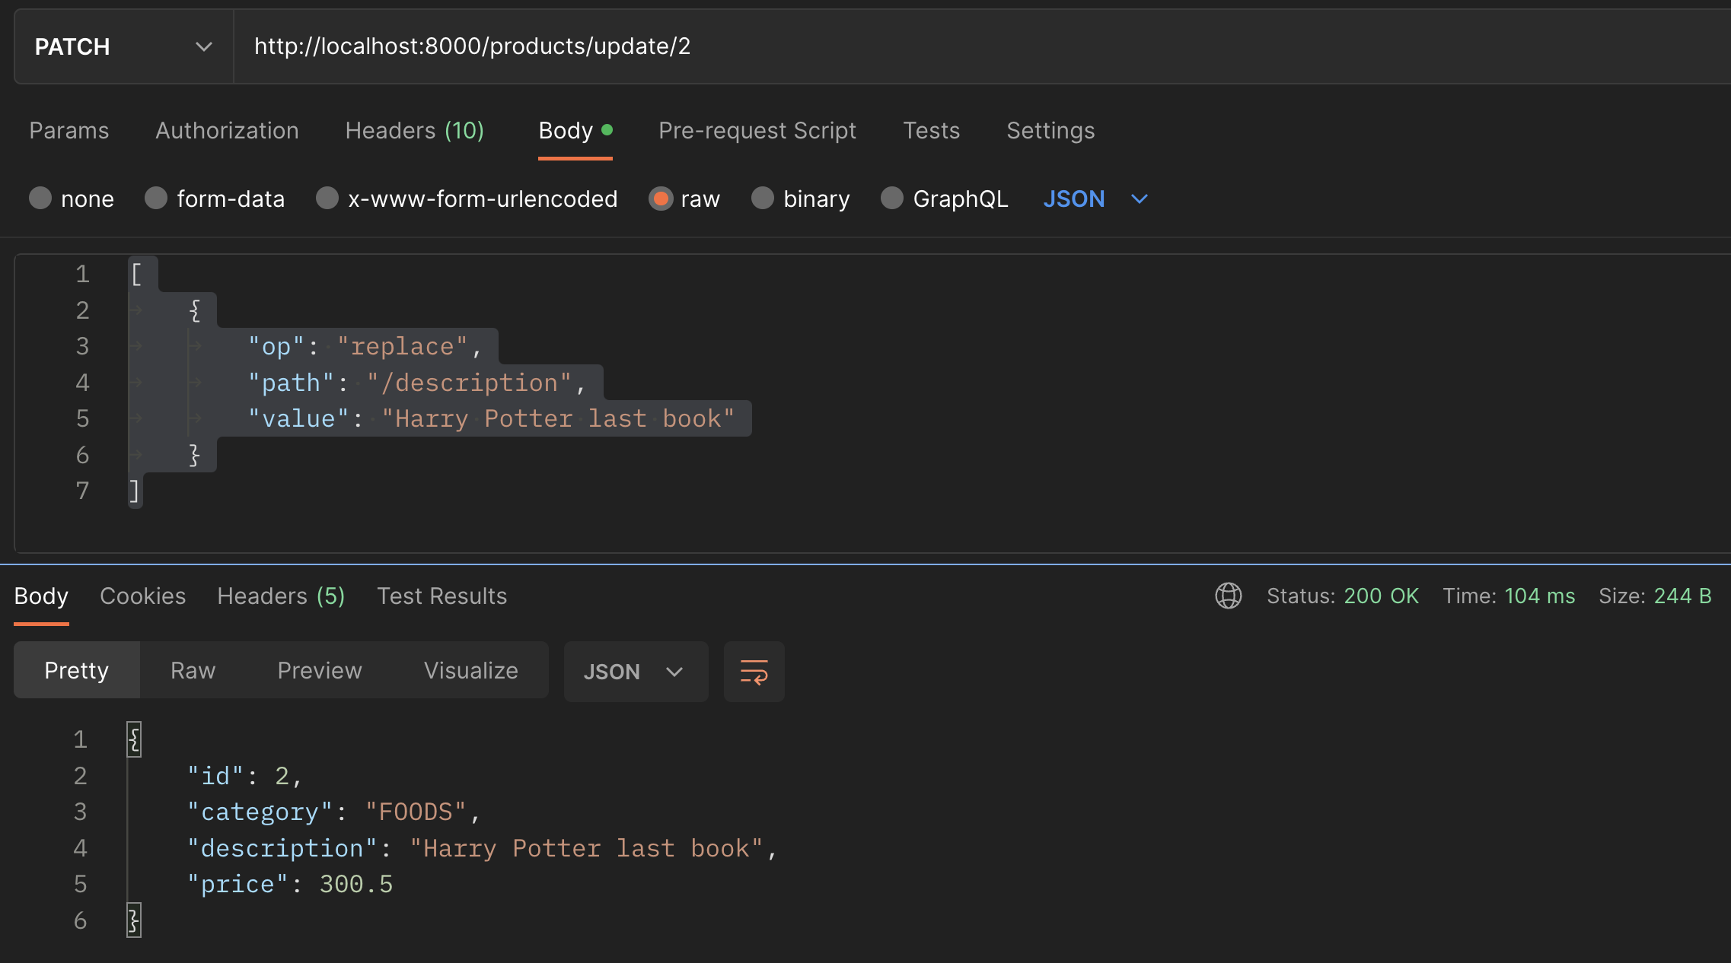Switch to the Authorization tab
The width and height of the screenshot is (1731, 963).
[227, 131]
